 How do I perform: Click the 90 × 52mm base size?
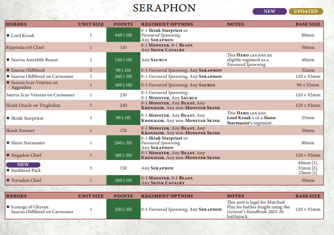(308, 85)
